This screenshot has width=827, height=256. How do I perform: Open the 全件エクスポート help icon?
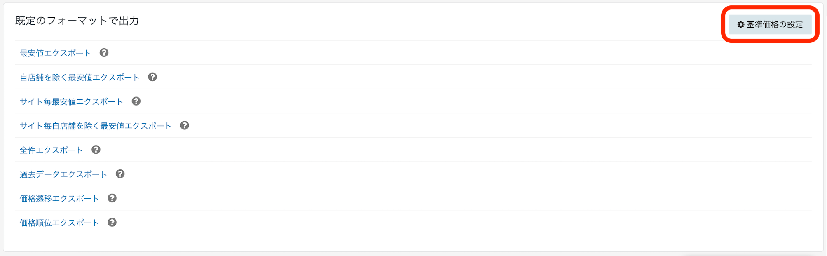point(96,150)
